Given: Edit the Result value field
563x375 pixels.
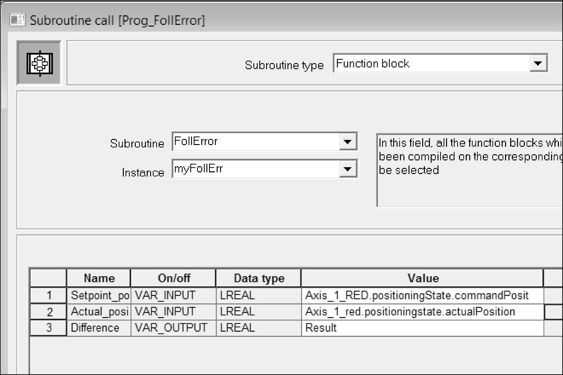Looking at the screenshot, I should (x=422, y=328).
